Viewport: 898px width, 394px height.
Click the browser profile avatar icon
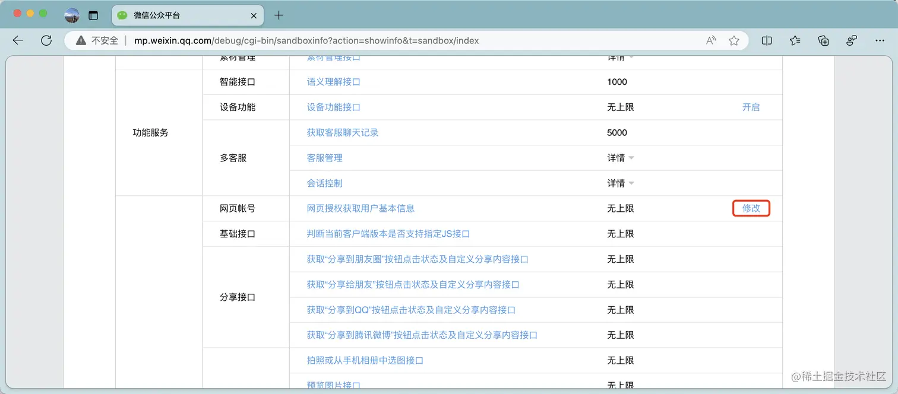click(72, 15)
